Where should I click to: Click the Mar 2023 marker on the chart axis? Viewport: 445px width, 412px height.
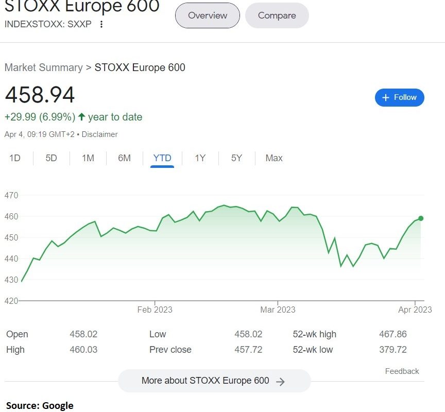278,310
